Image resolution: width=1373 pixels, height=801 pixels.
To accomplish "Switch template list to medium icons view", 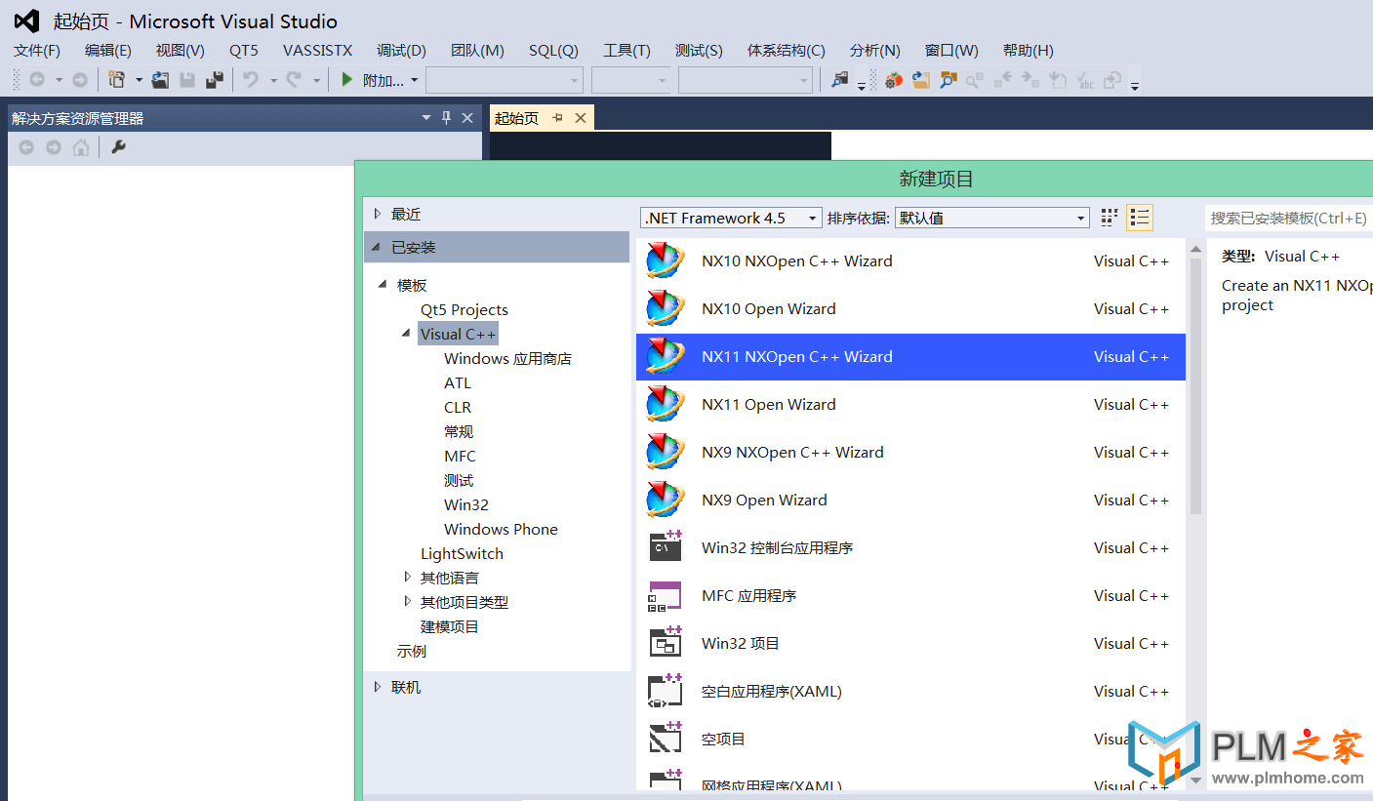I will 1140,218.
